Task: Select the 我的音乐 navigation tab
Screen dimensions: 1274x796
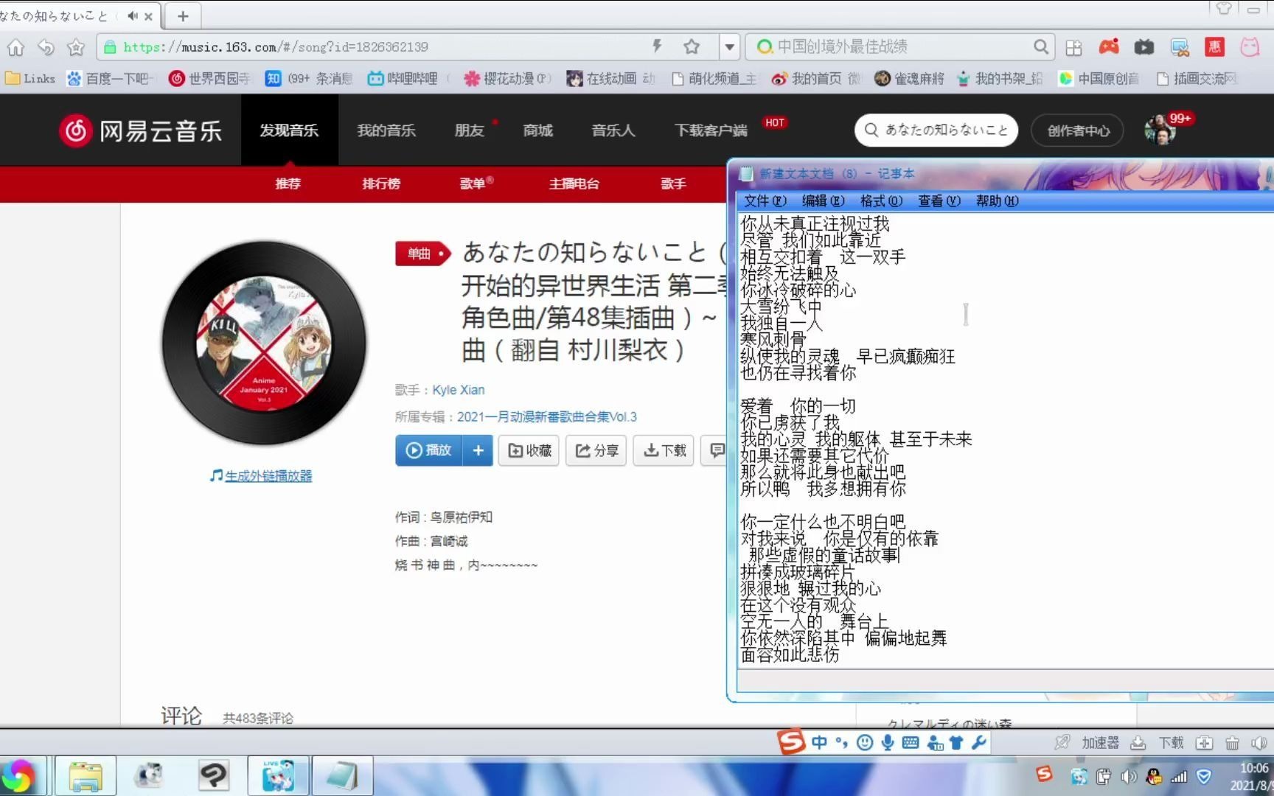Action: [x=386, y=130]
